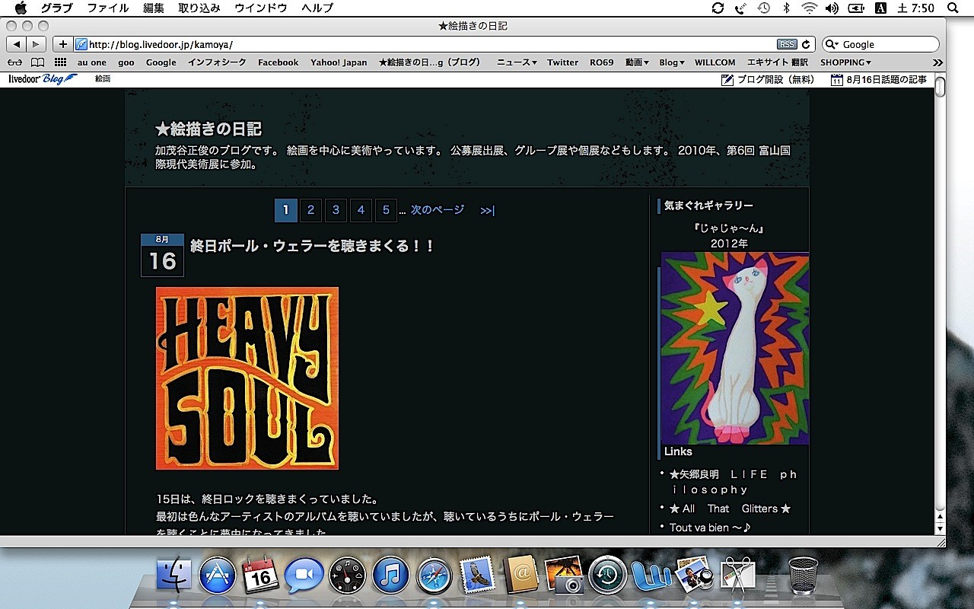This screenshot has width=974, height=609.
Task: Show all bookmarks via the book icon
Action: (37, 62)
